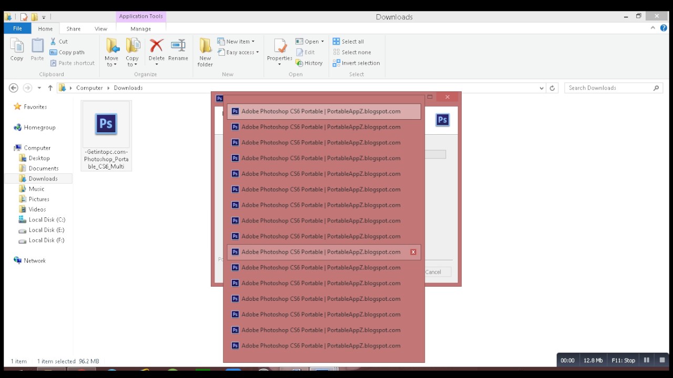
Task: Open Local Disk (E:) in navigation pane
Action: 46,230
